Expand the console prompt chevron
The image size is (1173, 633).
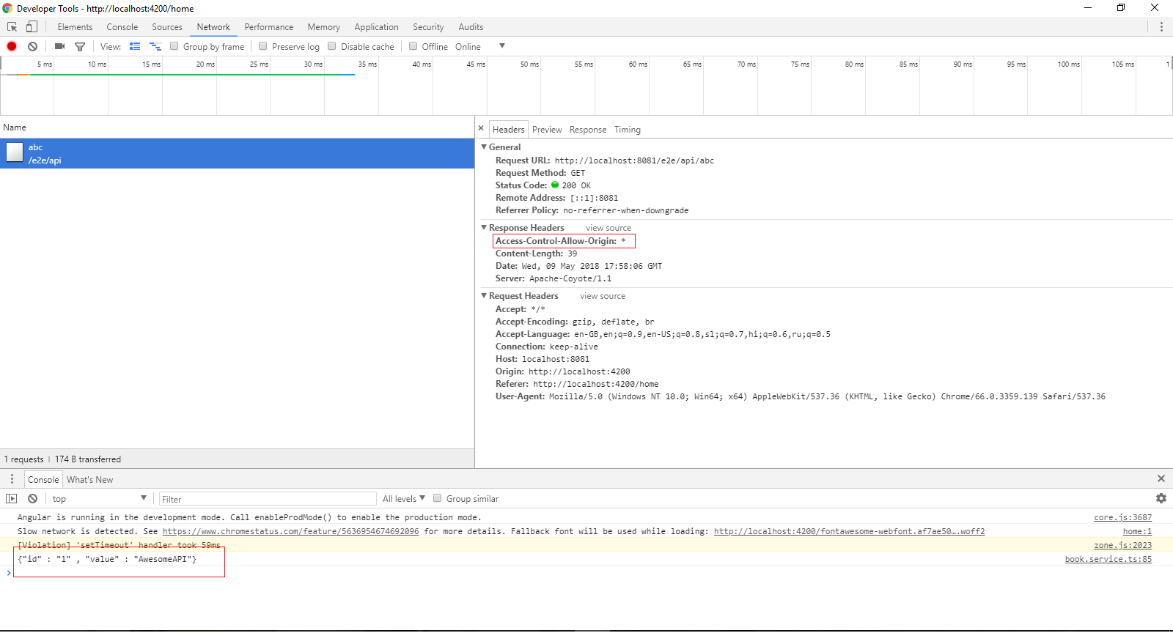pos(9,573)
